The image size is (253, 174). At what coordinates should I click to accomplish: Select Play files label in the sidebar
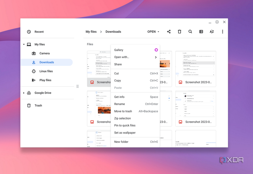pos(45,80)
